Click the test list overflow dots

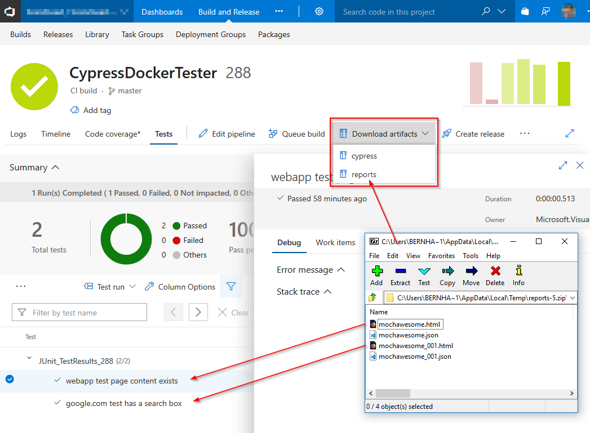click(x=21, y=286)
